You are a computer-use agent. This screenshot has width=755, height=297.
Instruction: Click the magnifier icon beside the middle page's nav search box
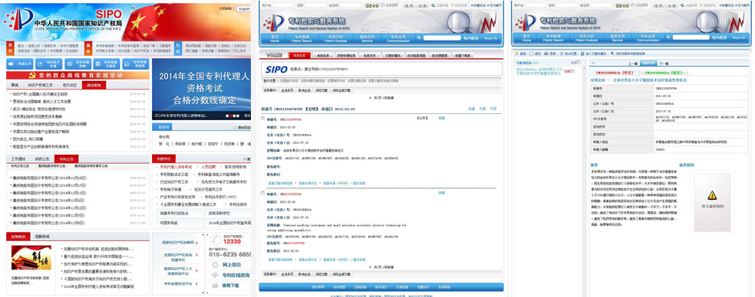click(420, 38)
